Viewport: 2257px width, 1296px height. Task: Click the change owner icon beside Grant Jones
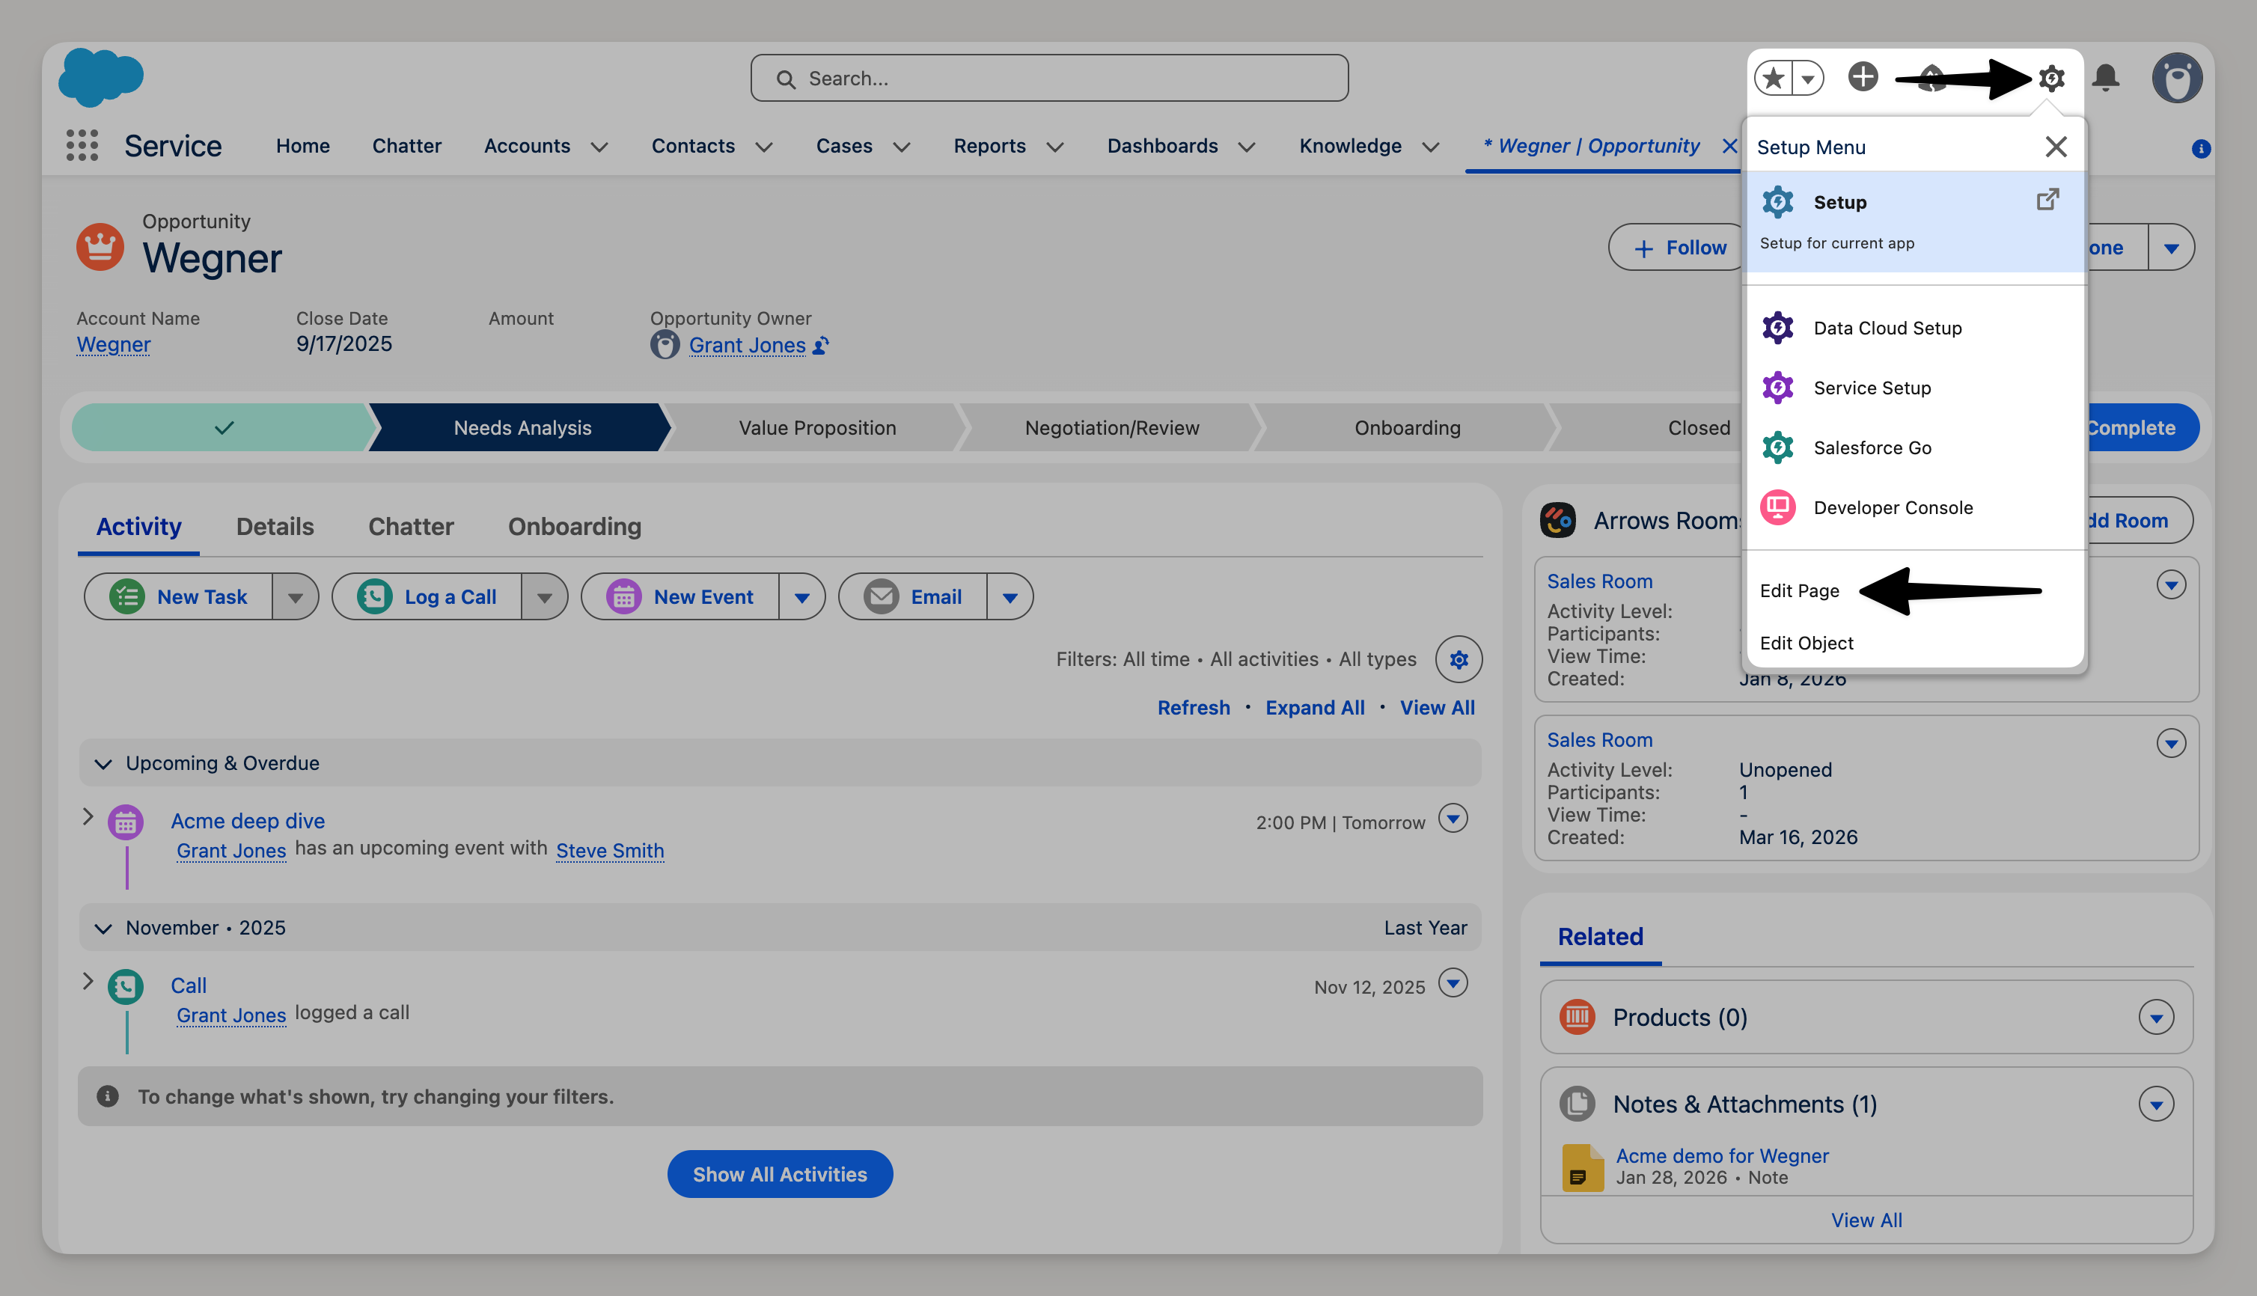(x=821, y=346)
